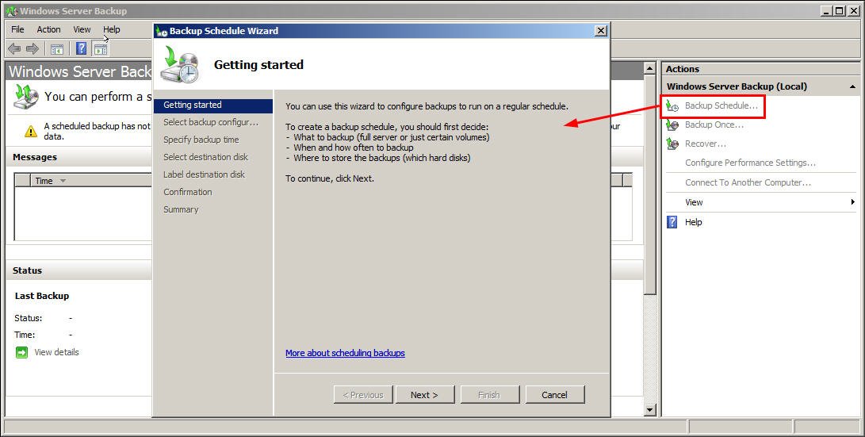Click the Show/Hide Action Pane toolbar icon
This screenshot has width=865, height=437.
(x=101, y=50)
